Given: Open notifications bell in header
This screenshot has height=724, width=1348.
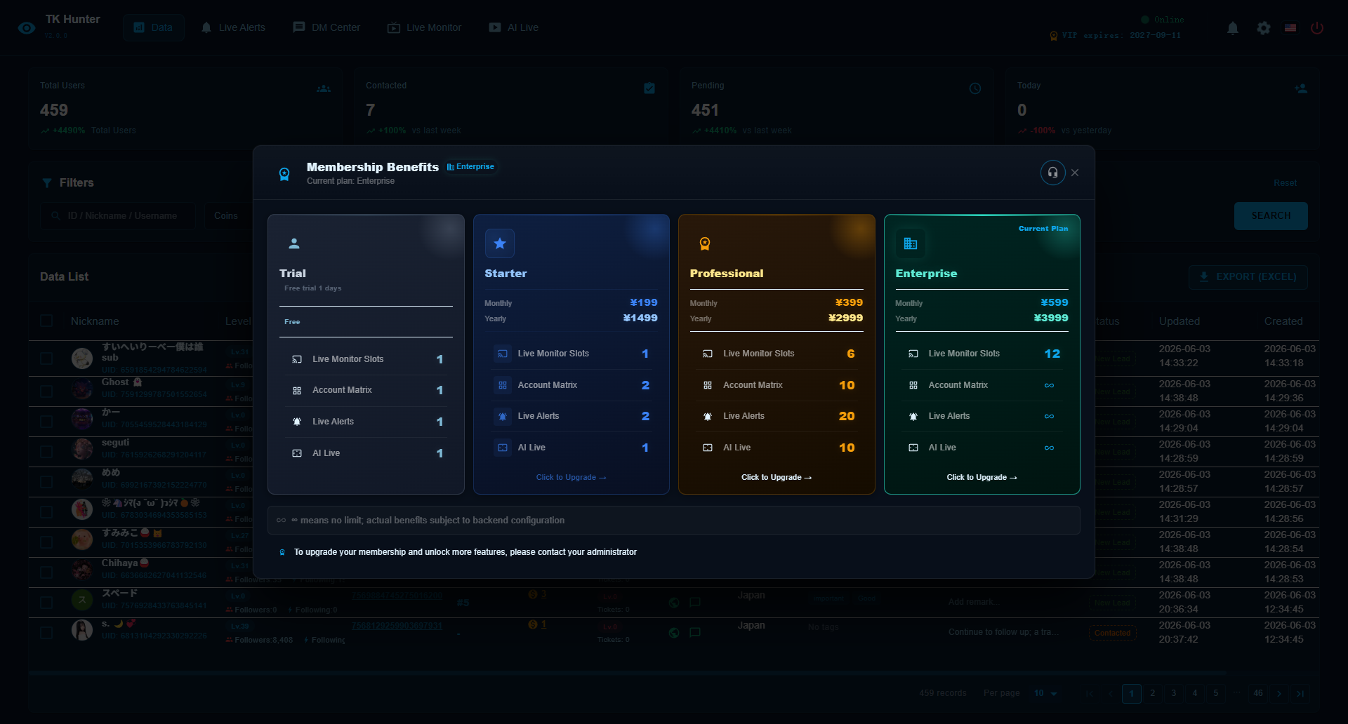Looking at the screenshot, I should 1233,28.
